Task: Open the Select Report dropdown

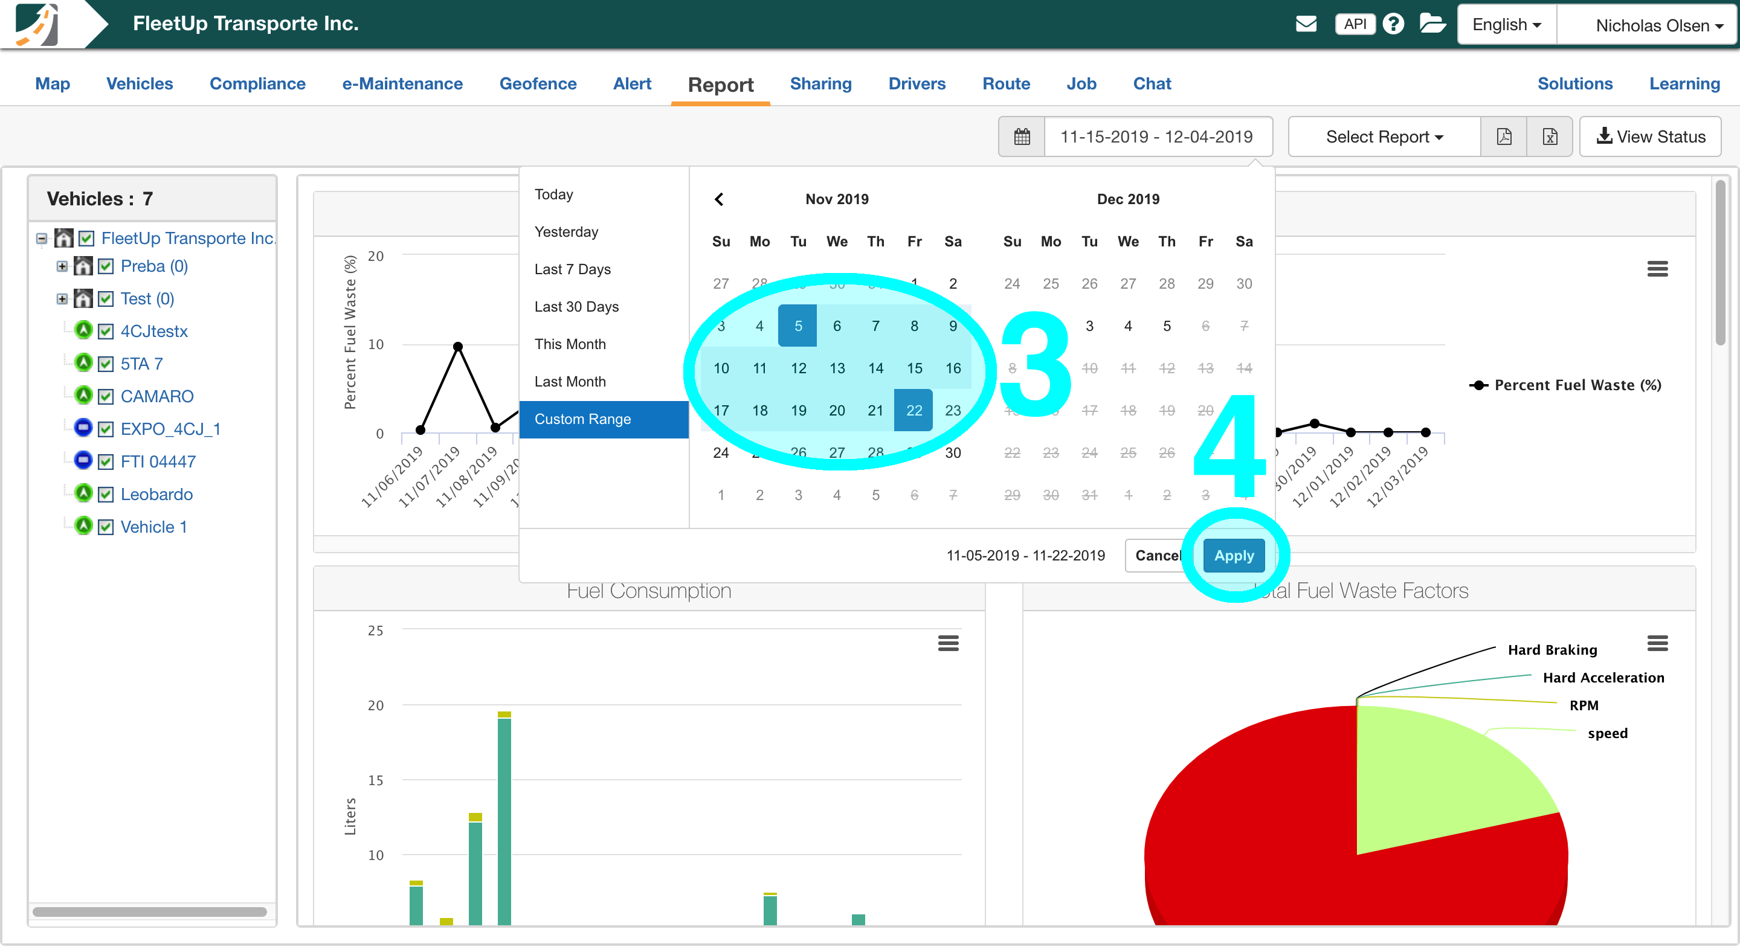Action: click(1385, 137)
